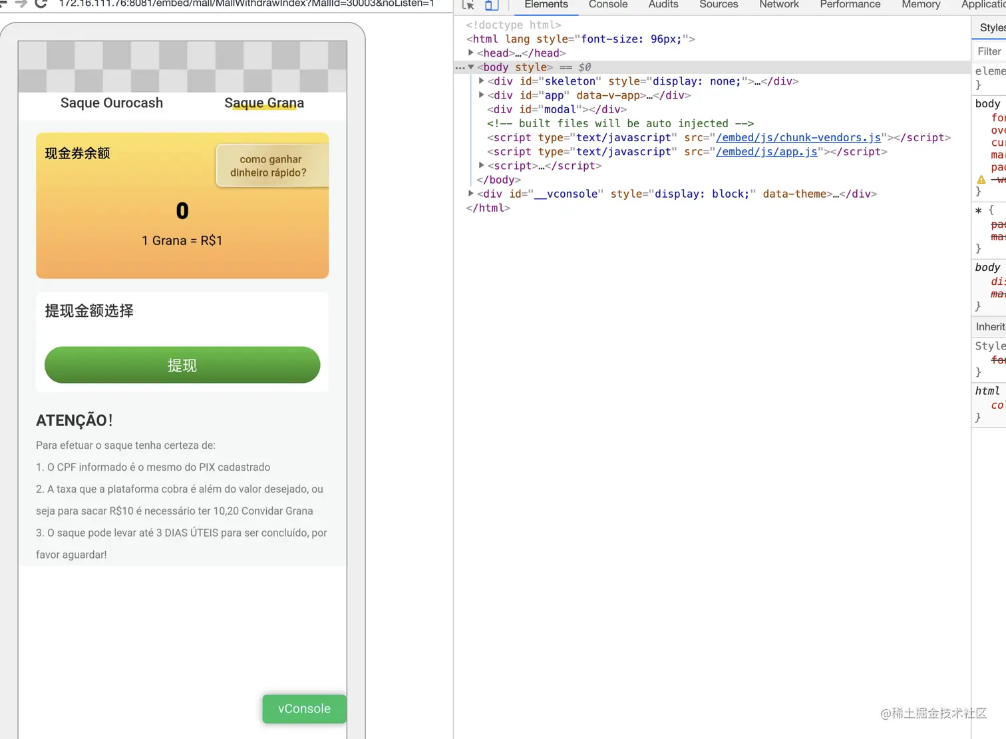The height and width of the screenshot is (739, 1006).
Task: Click the green 提现 withdraw button
Action: click(182, 365)
